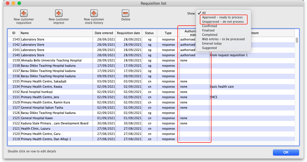The width and height of the screenshot is (307, 162).
Task: Filter by 'Entered today'
Action: click(212, 44)
